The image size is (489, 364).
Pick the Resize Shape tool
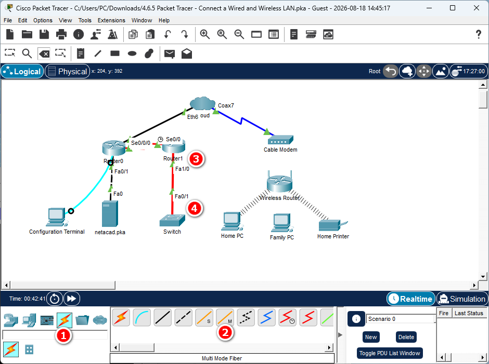[x=60, y=53]
